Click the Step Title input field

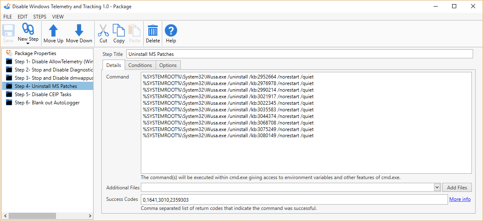coord(299,54)
